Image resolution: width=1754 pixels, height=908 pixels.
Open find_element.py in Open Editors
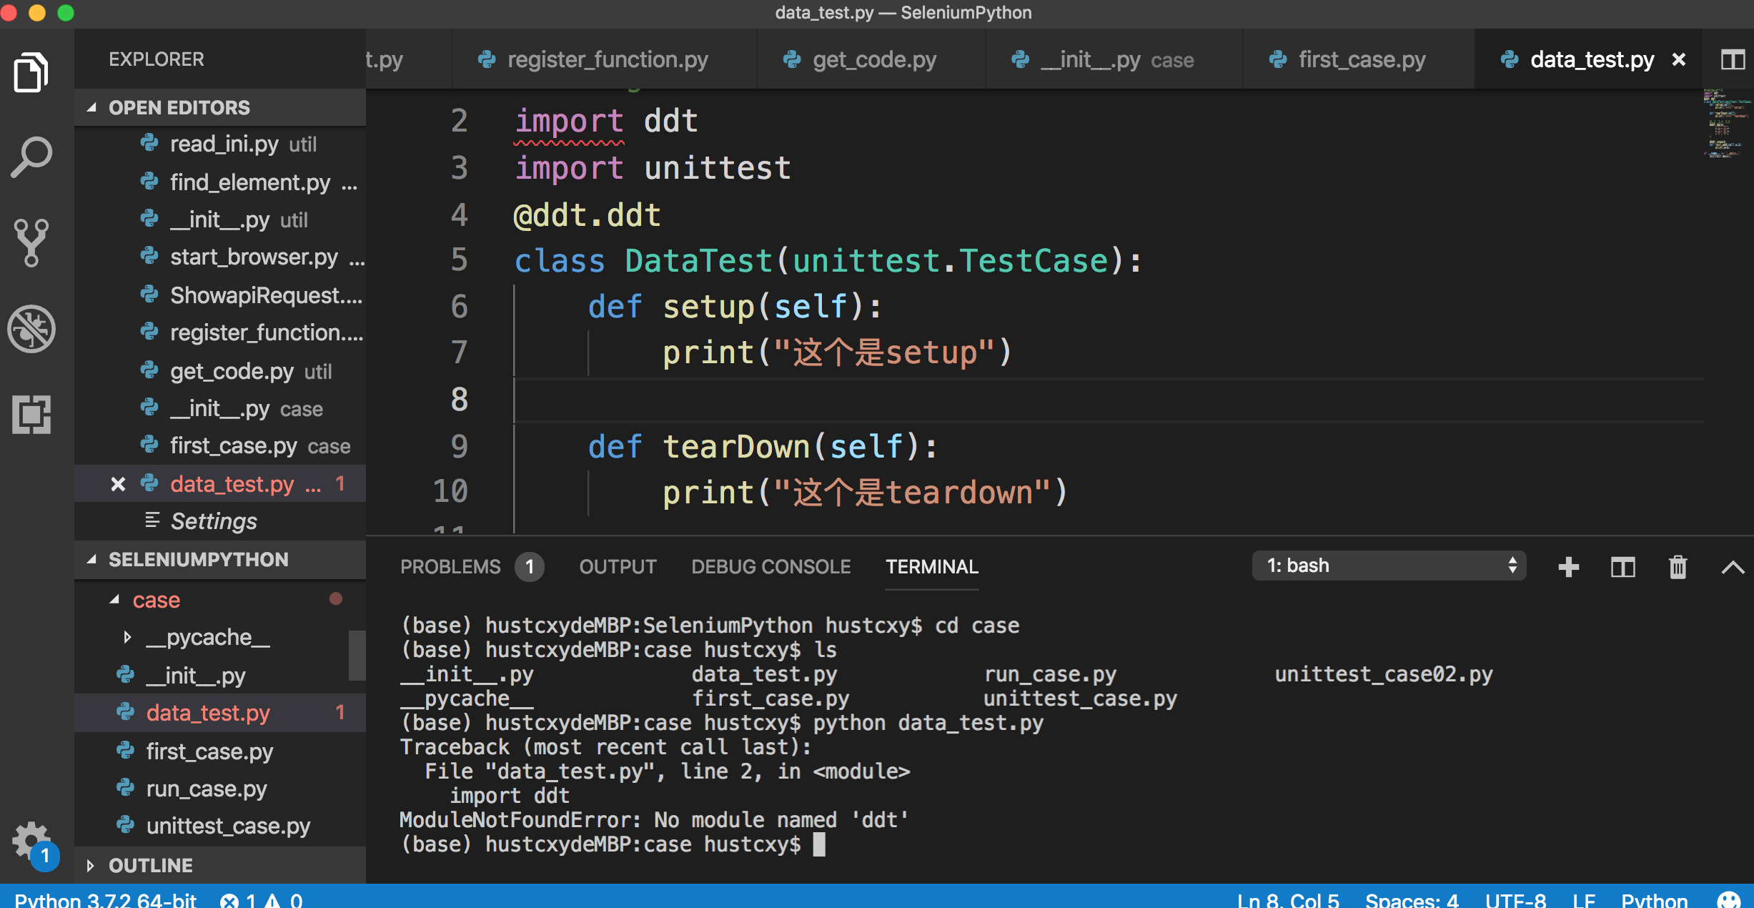click(220, 182)
